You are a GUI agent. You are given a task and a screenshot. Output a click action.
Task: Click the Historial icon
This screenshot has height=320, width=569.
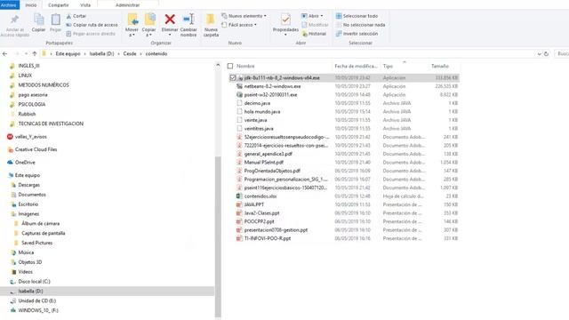305,34
